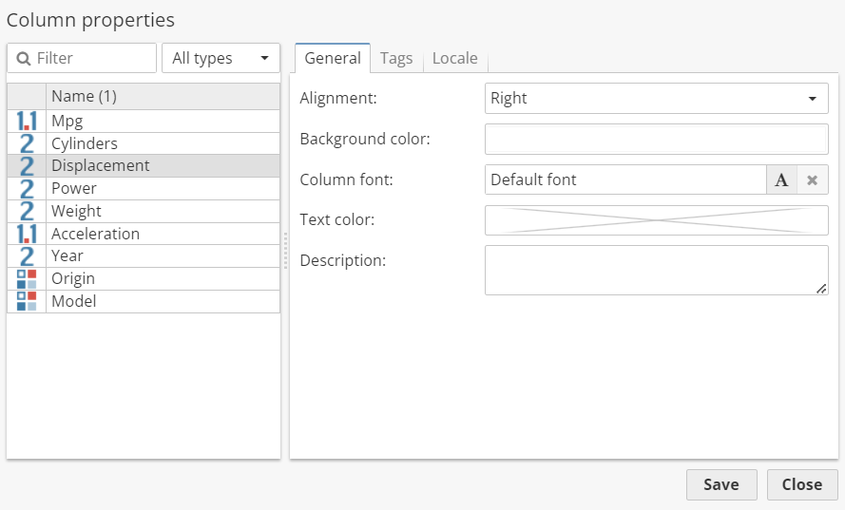Switch to the General tab

(x=333, y=58)
